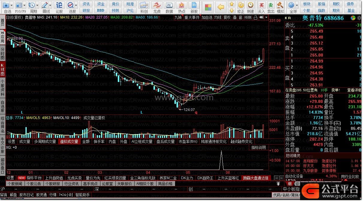The width and height of the screenshot is (363, 201).
Task: Click the yellow down arrow icon
Action: [231, 11]
